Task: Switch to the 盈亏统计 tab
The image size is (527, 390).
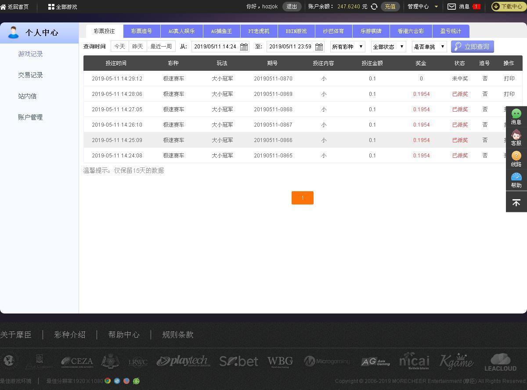Action: click(x=451, y=31)
